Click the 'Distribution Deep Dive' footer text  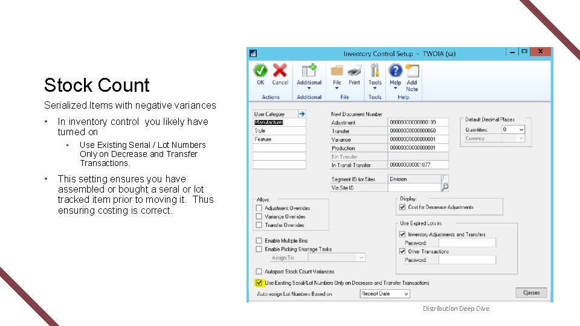[x=456, y=308]
